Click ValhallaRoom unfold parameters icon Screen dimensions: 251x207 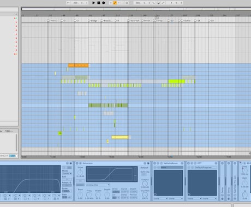pos(158,163)
